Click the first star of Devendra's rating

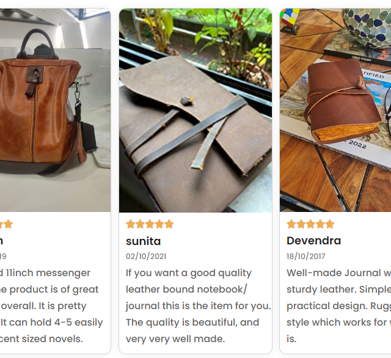pyautogui.click(x=291, y=224)
